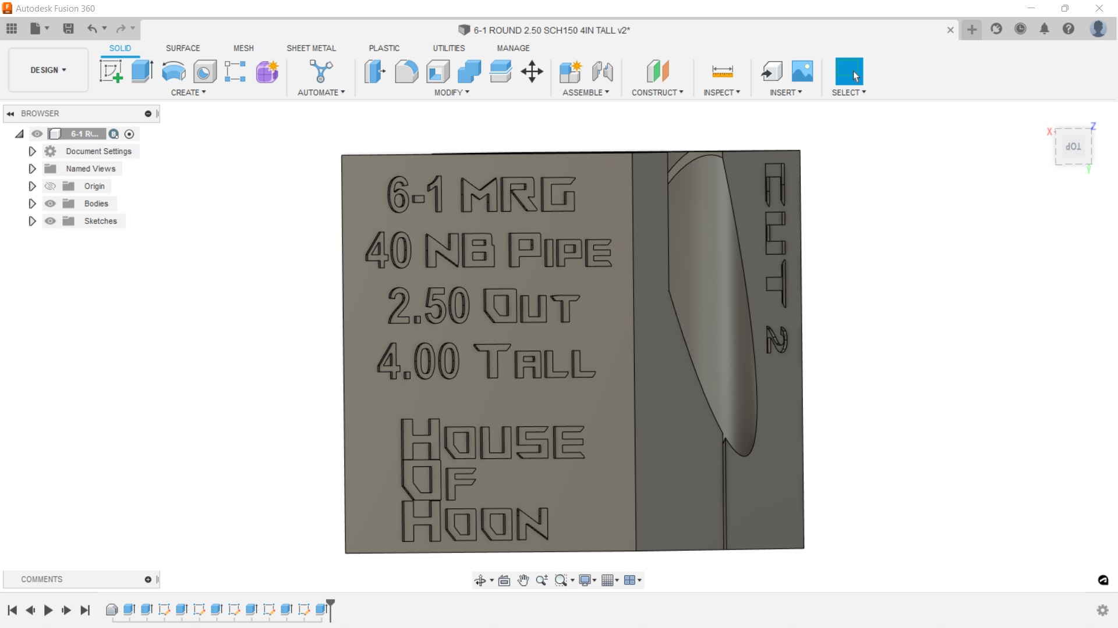The height and width of the screenshot is (628, 1118).
Task: Select the Revolve tool icon
Action: coord(174,72)
